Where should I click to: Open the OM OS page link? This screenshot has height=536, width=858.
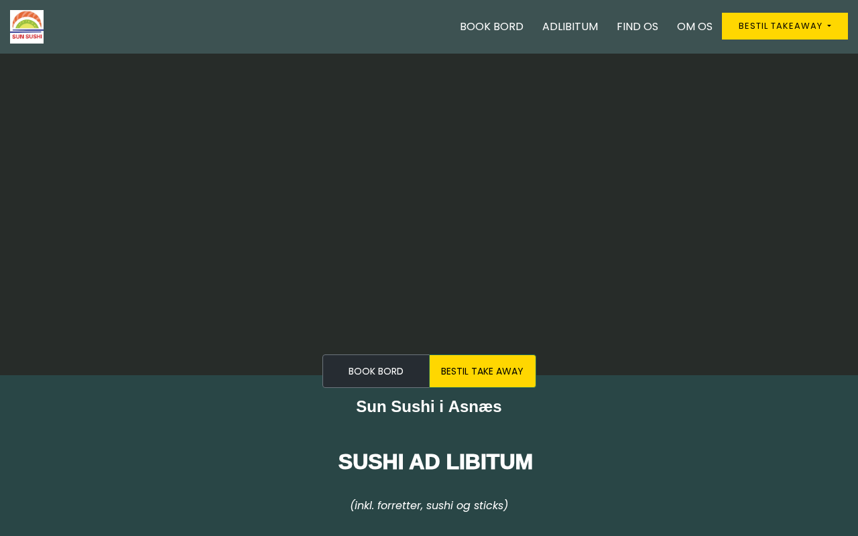[x=694, y=27]
